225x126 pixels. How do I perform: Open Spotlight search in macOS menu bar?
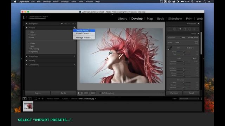205,1
